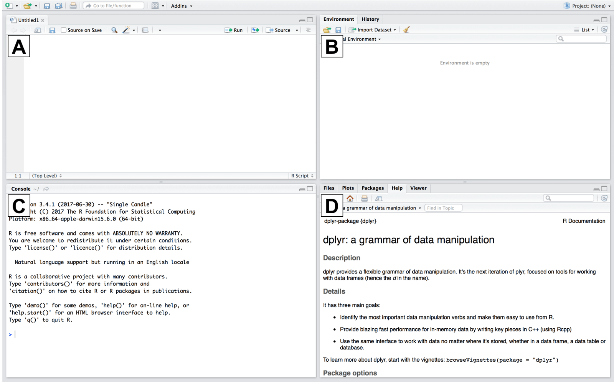Click the find/replace magnifier icon in editor
The height and width of the screenshot is (382, 614).
114,30
